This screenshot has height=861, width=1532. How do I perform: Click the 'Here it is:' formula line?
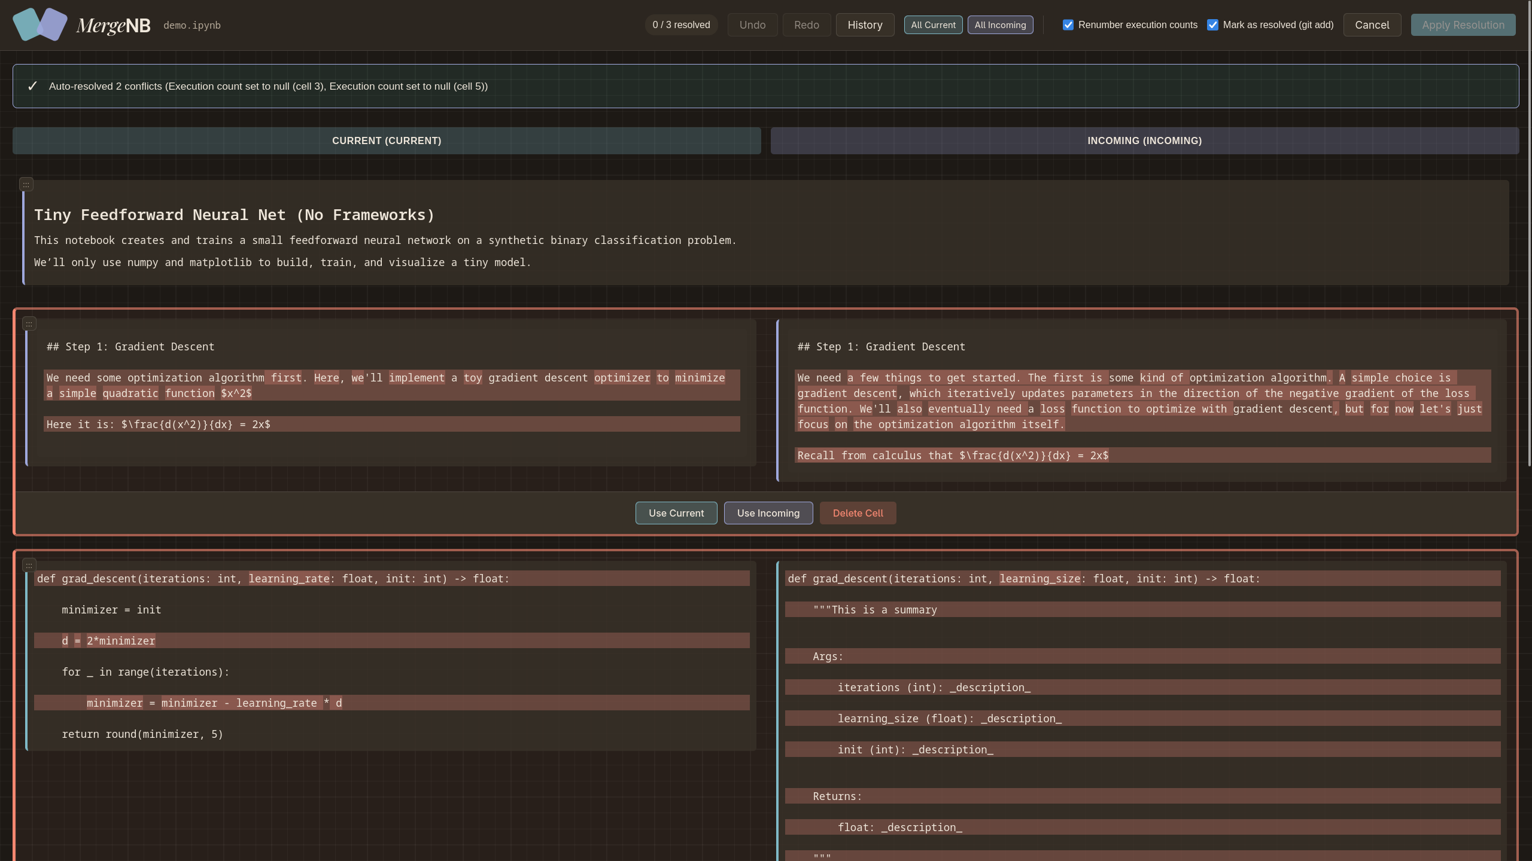click(x=392, y=424)
